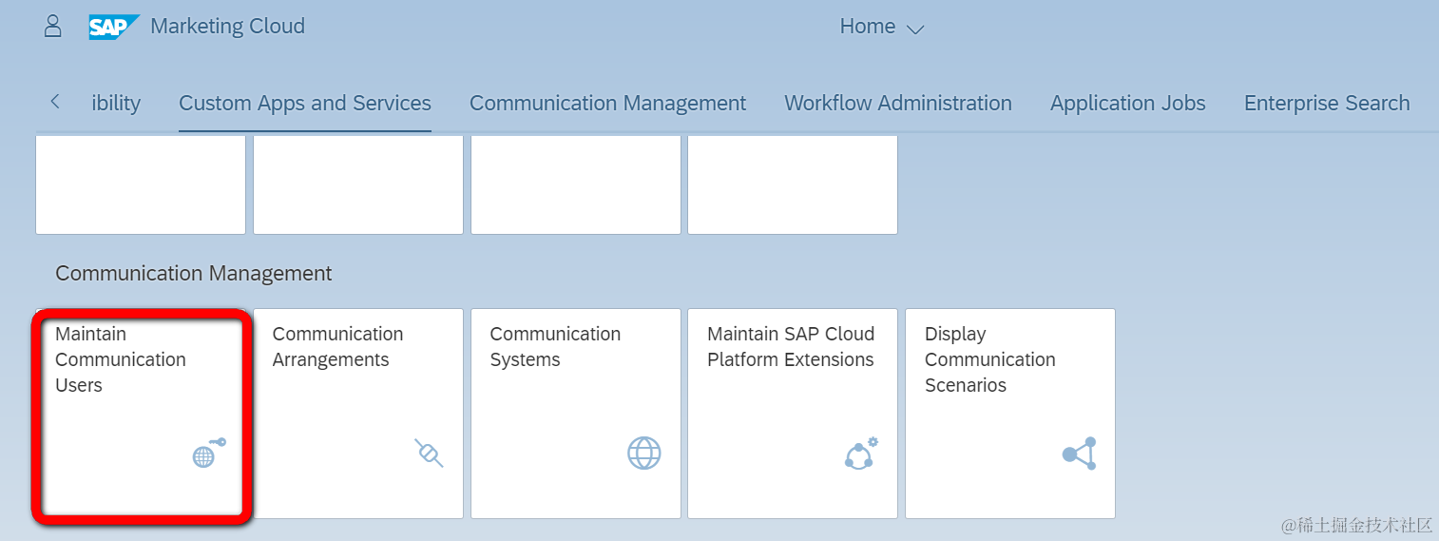1439x541 pixels.
Task: Select the partially hidden 'ibility' tab
Action: (116, 103)
